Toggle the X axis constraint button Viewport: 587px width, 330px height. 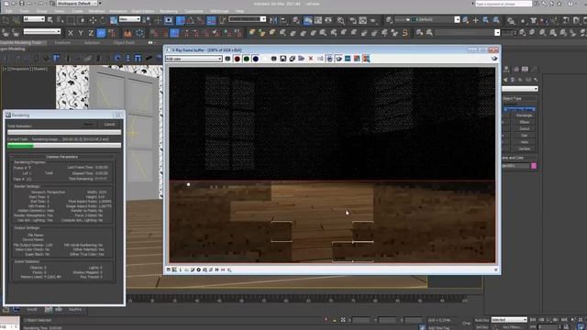tap(71, 33)
